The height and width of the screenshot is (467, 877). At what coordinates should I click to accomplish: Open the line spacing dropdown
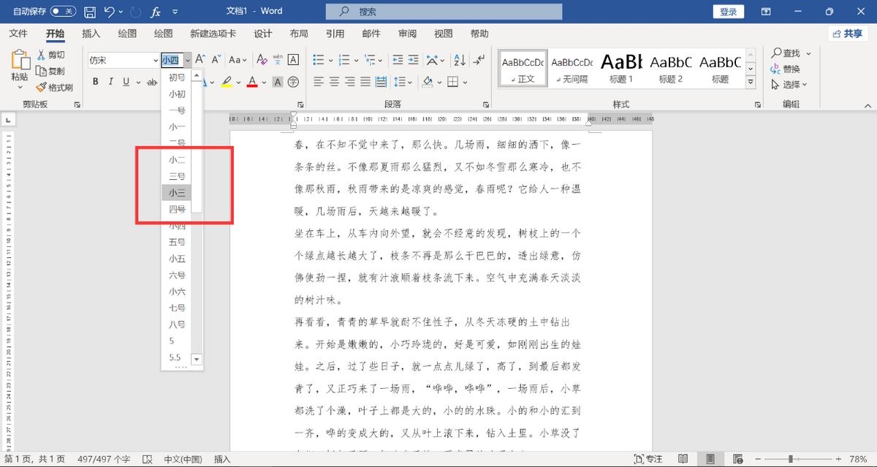[403, 82]
